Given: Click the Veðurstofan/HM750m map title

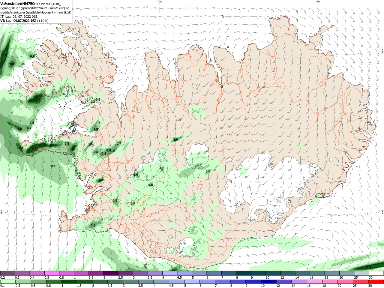Looking at the screenshot, I should (19, 4).
